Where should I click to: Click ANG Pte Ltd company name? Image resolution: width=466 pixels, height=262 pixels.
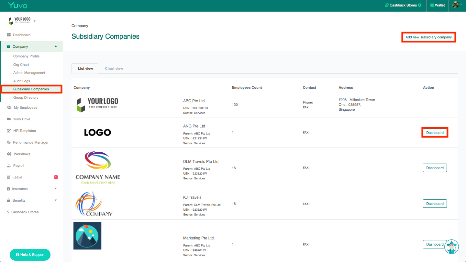pos(194,126)
